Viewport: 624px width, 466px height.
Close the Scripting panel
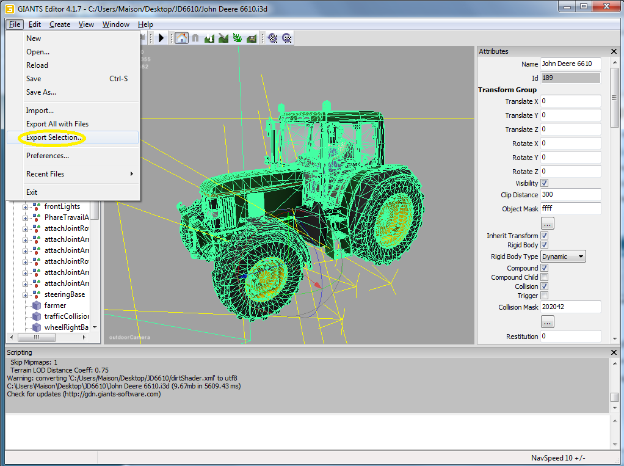[614, 352]
